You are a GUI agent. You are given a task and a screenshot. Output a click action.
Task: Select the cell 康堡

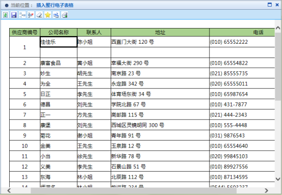pos(59,125)
